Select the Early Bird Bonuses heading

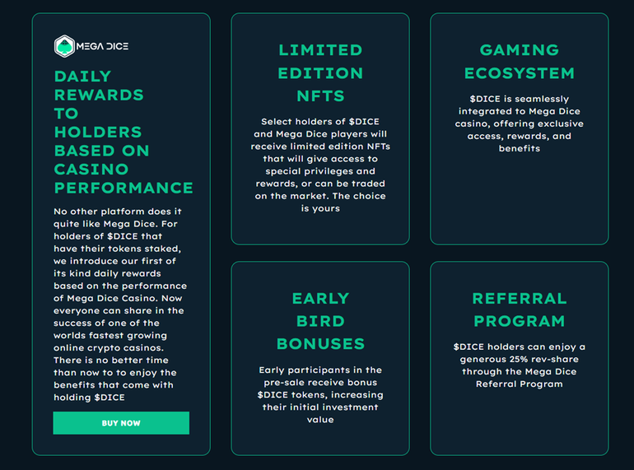point(320,320)
